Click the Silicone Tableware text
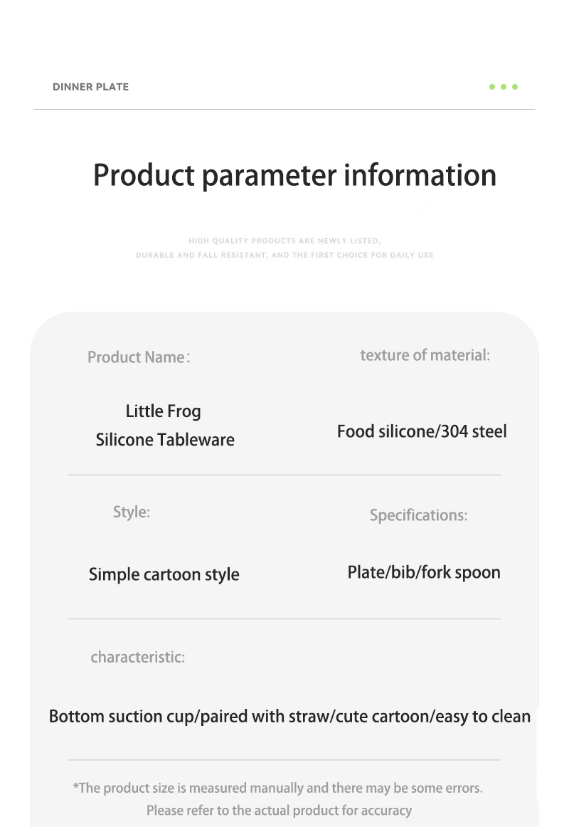 [165, 440]
